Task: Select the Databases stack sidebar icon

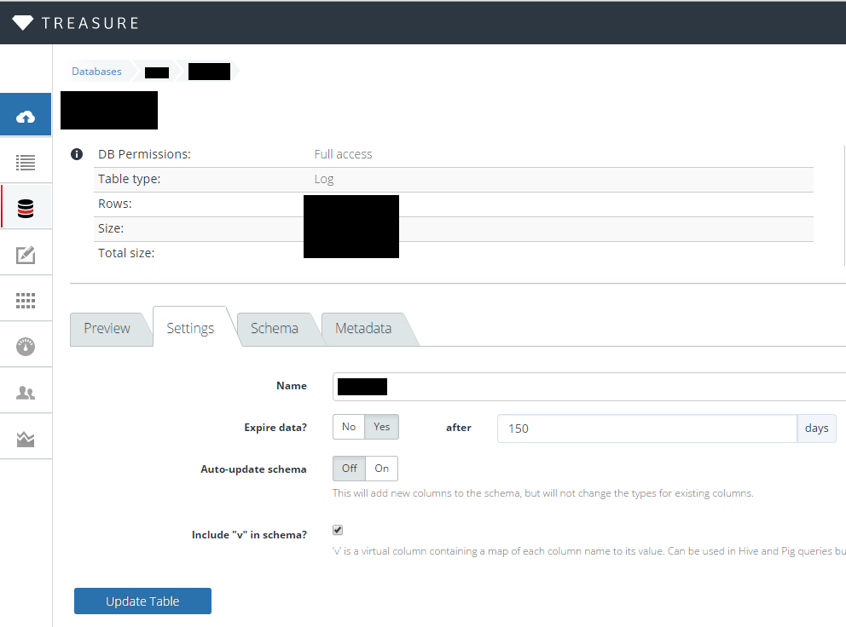Action: [26, 208]
